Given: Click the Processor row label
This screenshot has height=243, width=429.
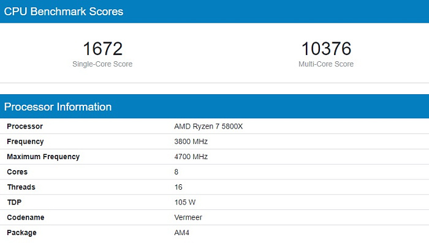Looking at the screenshot, I should click(x=25, y=126).
